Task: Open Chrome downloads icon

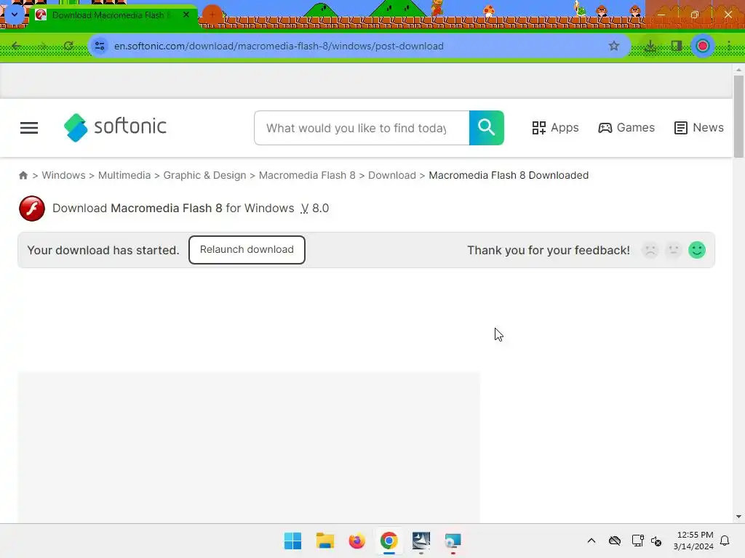Action: click(650, 46)
